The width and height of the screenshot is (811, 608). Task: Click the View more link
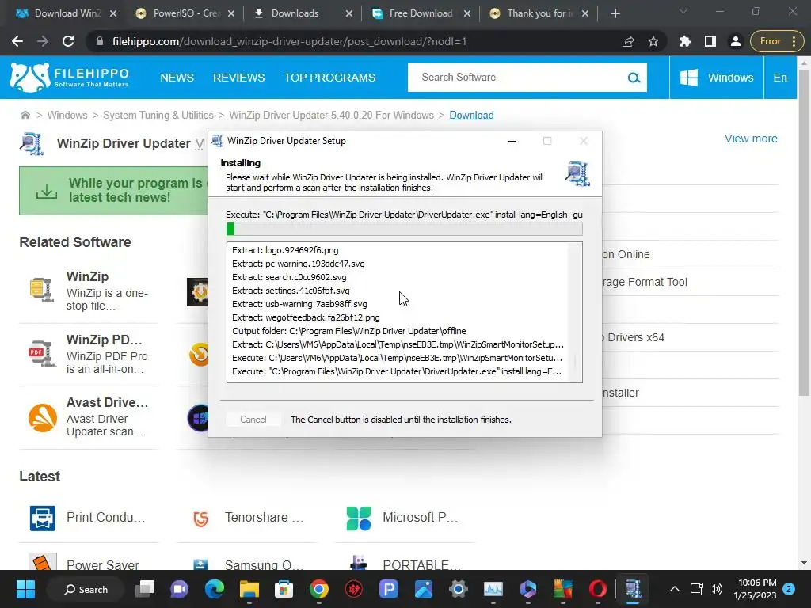pos(751,139)
